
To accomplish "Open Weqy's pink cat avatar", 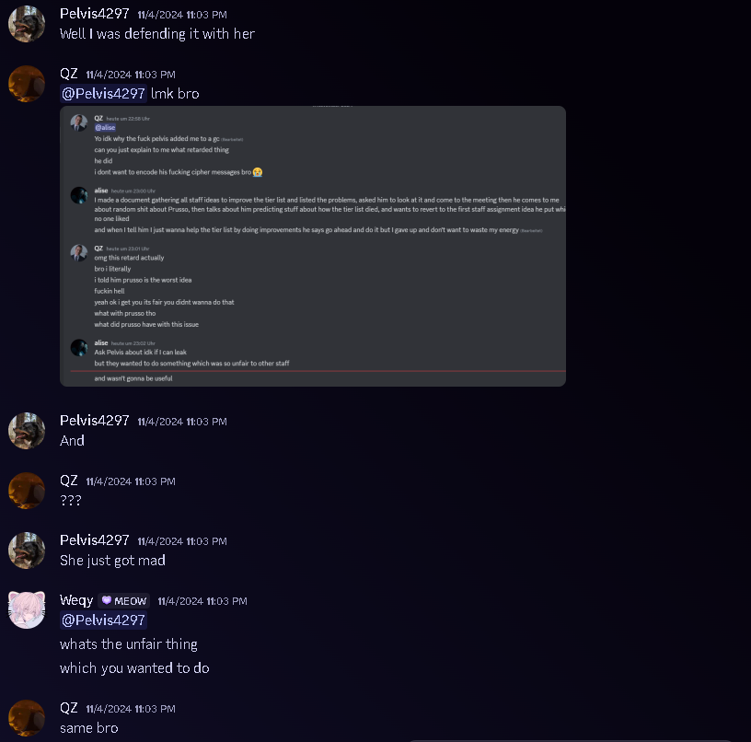I will (x=27, y=609).
